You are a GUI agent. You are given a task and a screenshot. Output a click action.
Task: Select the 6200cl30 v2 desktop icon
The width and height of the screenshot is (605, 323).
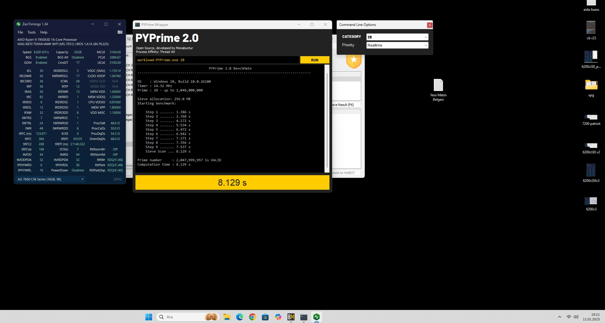coord(591,148)
